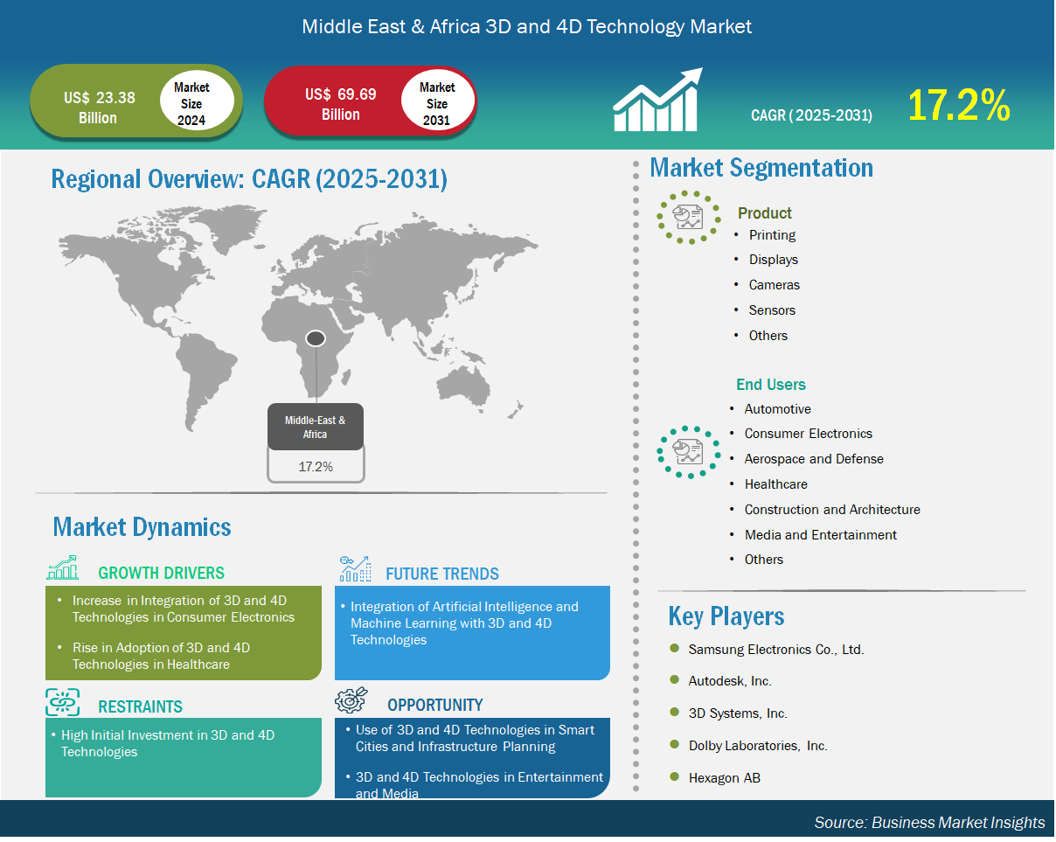Image resolution: width=1056 pixels, height=842 pixels.
Task: Click the yellow 17.2% CAGR figure
Action: click(x=959, y=106)
